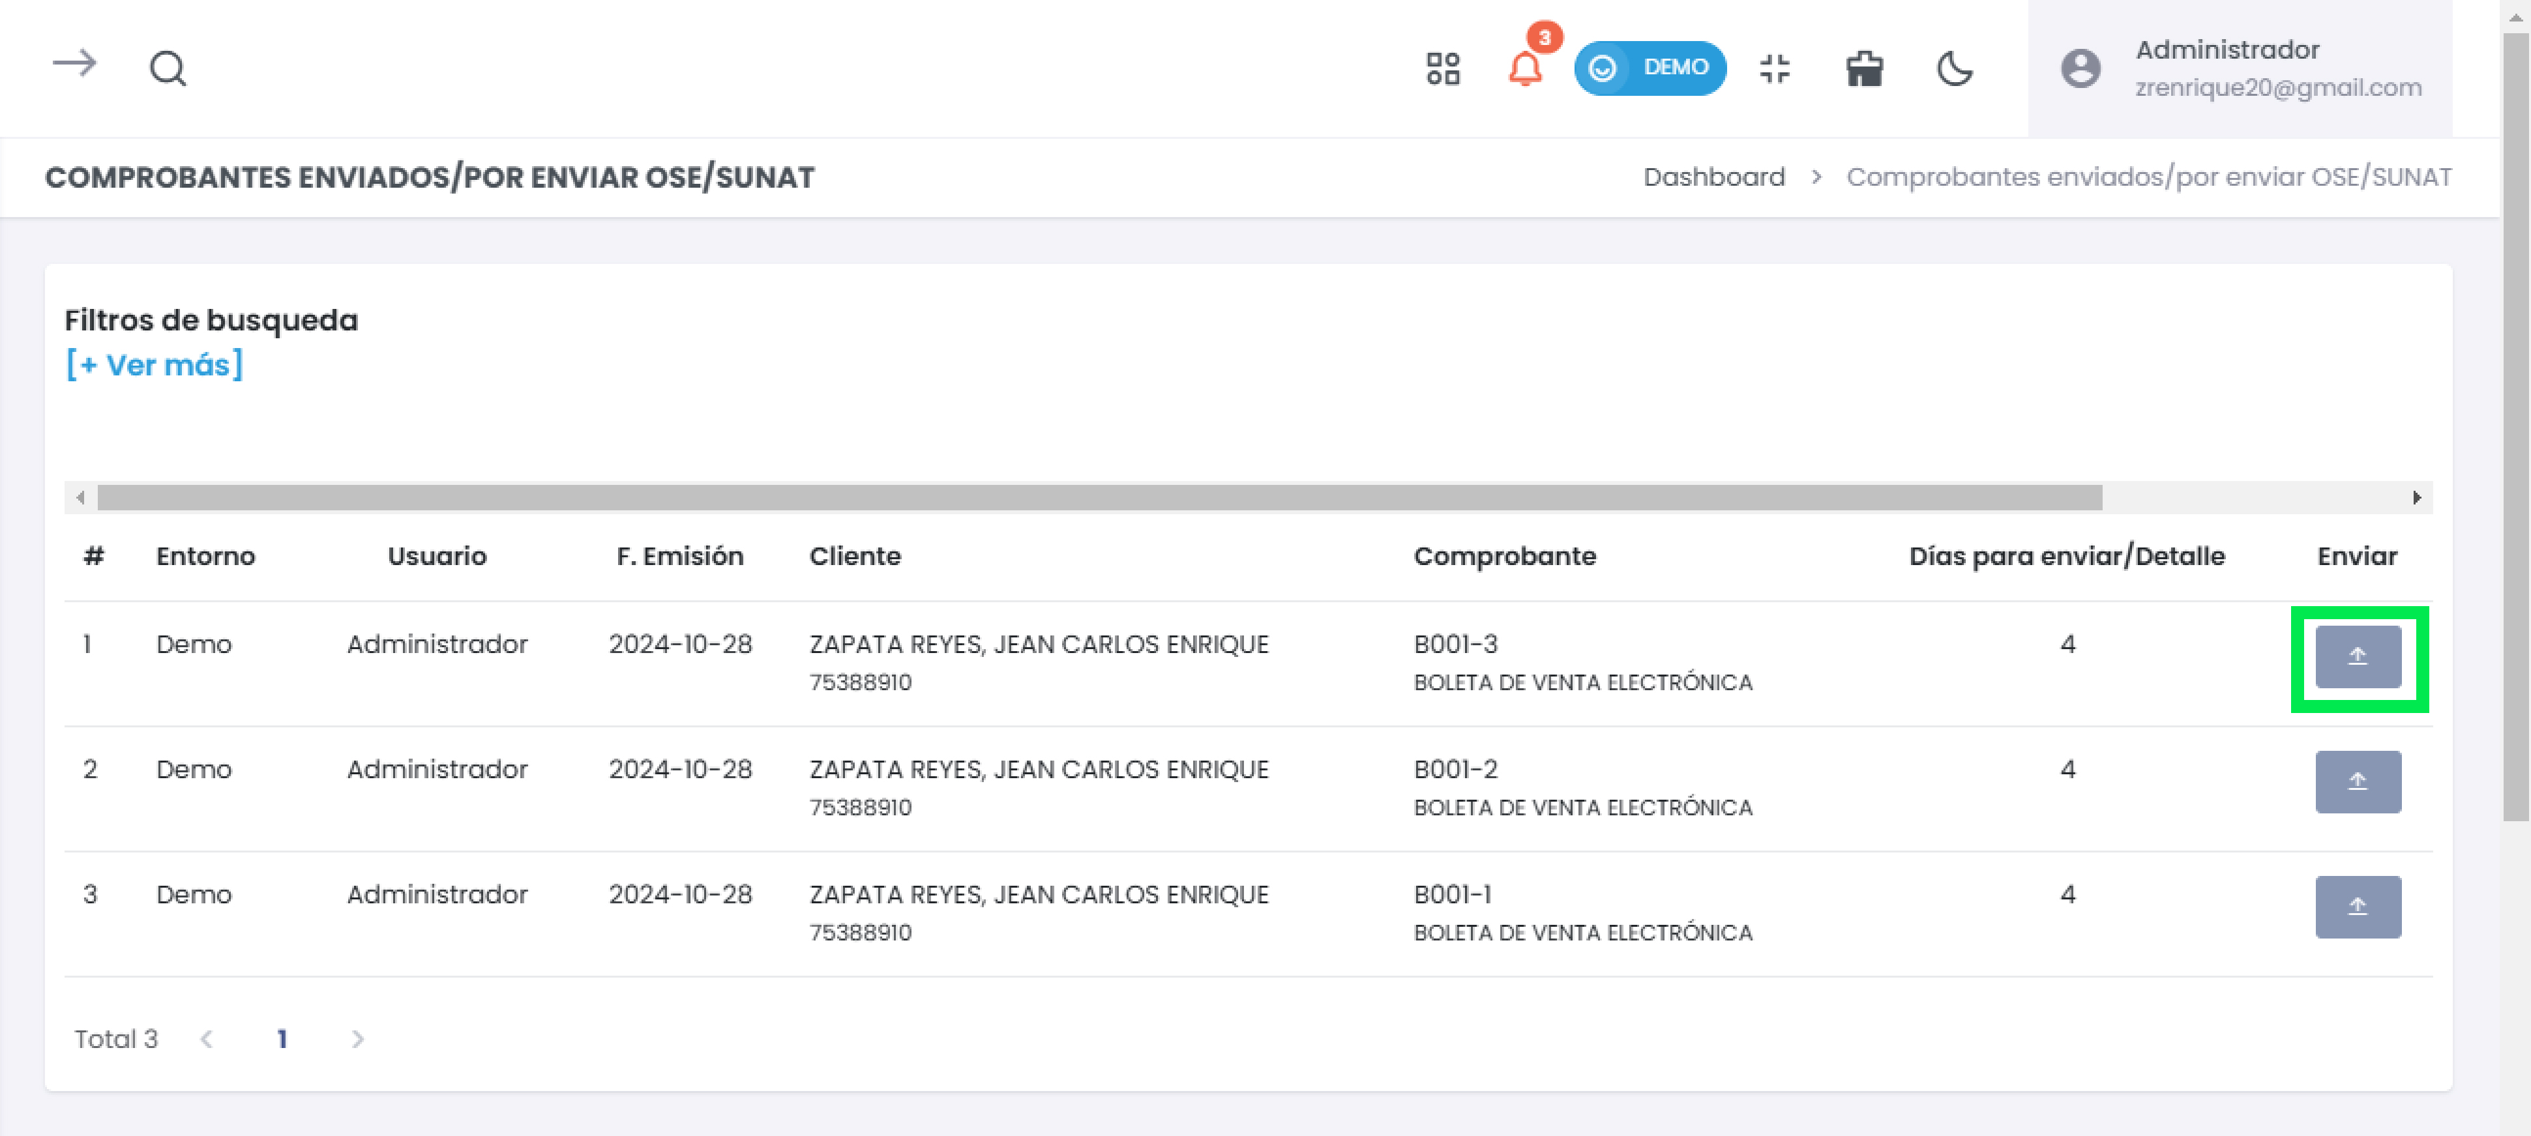Click the Comprobante column header
The height and width of the screenshot is (1136, 2531).
pos(1504,556)
